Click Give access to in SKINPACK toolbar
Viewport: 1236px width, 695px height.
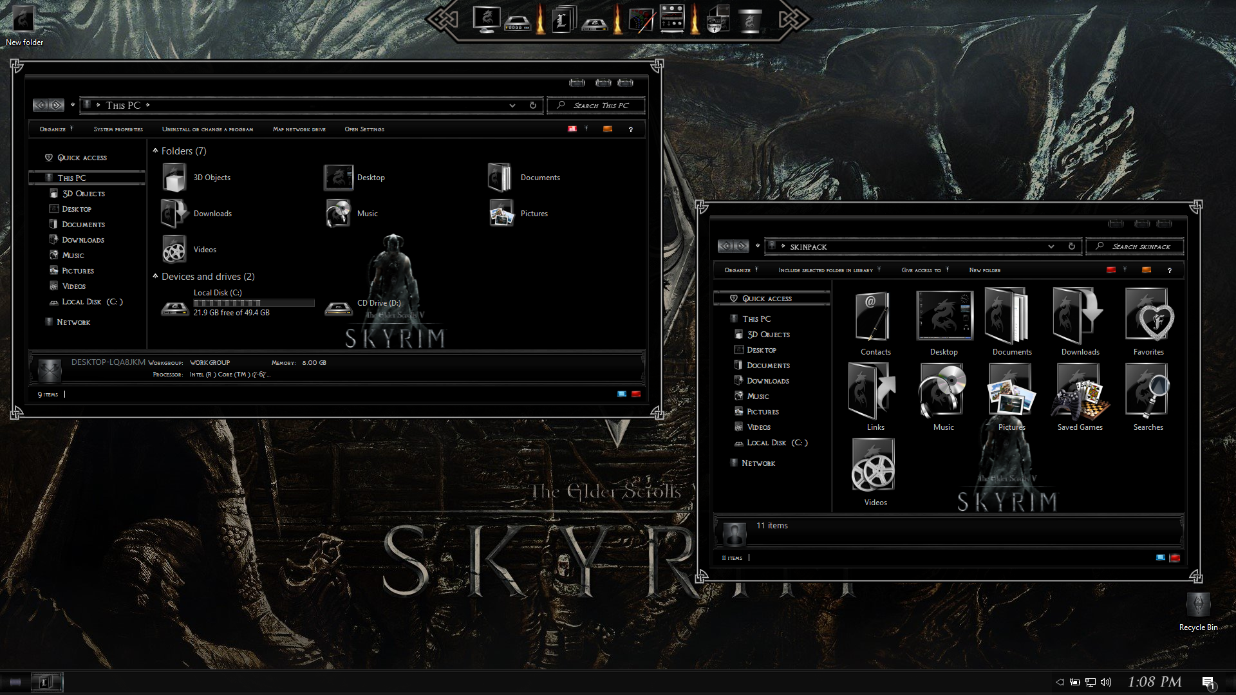point(922,270)
